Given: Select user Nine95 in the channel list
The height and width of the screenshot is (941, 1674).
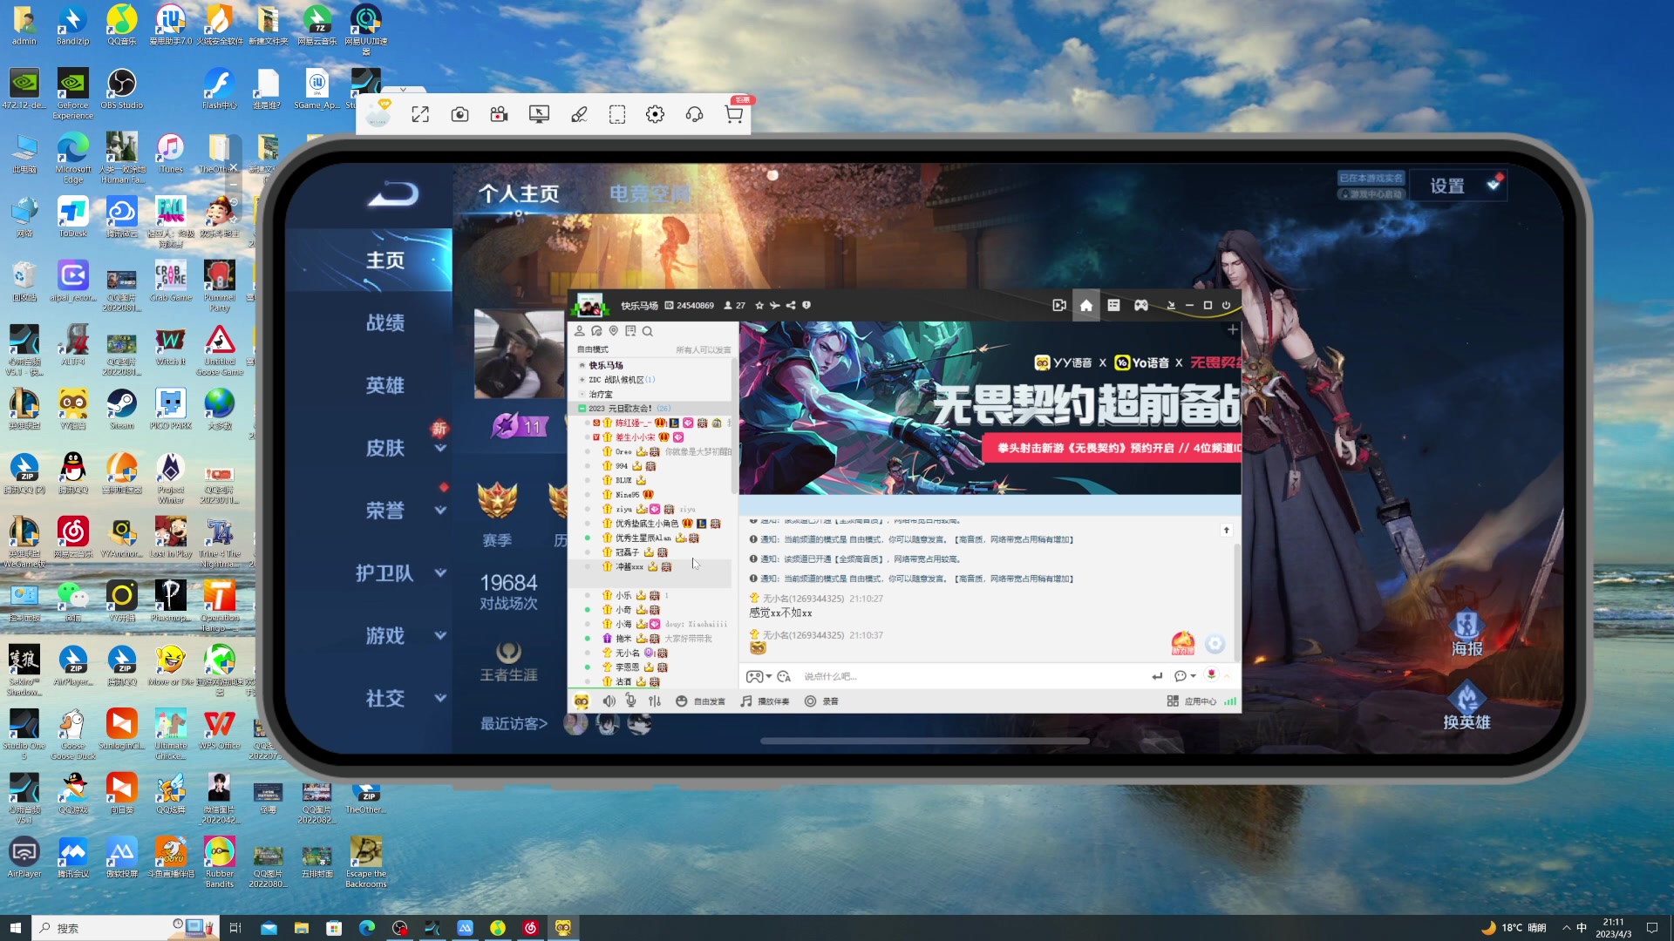Looking at the screenshot, I should [627, 495].
